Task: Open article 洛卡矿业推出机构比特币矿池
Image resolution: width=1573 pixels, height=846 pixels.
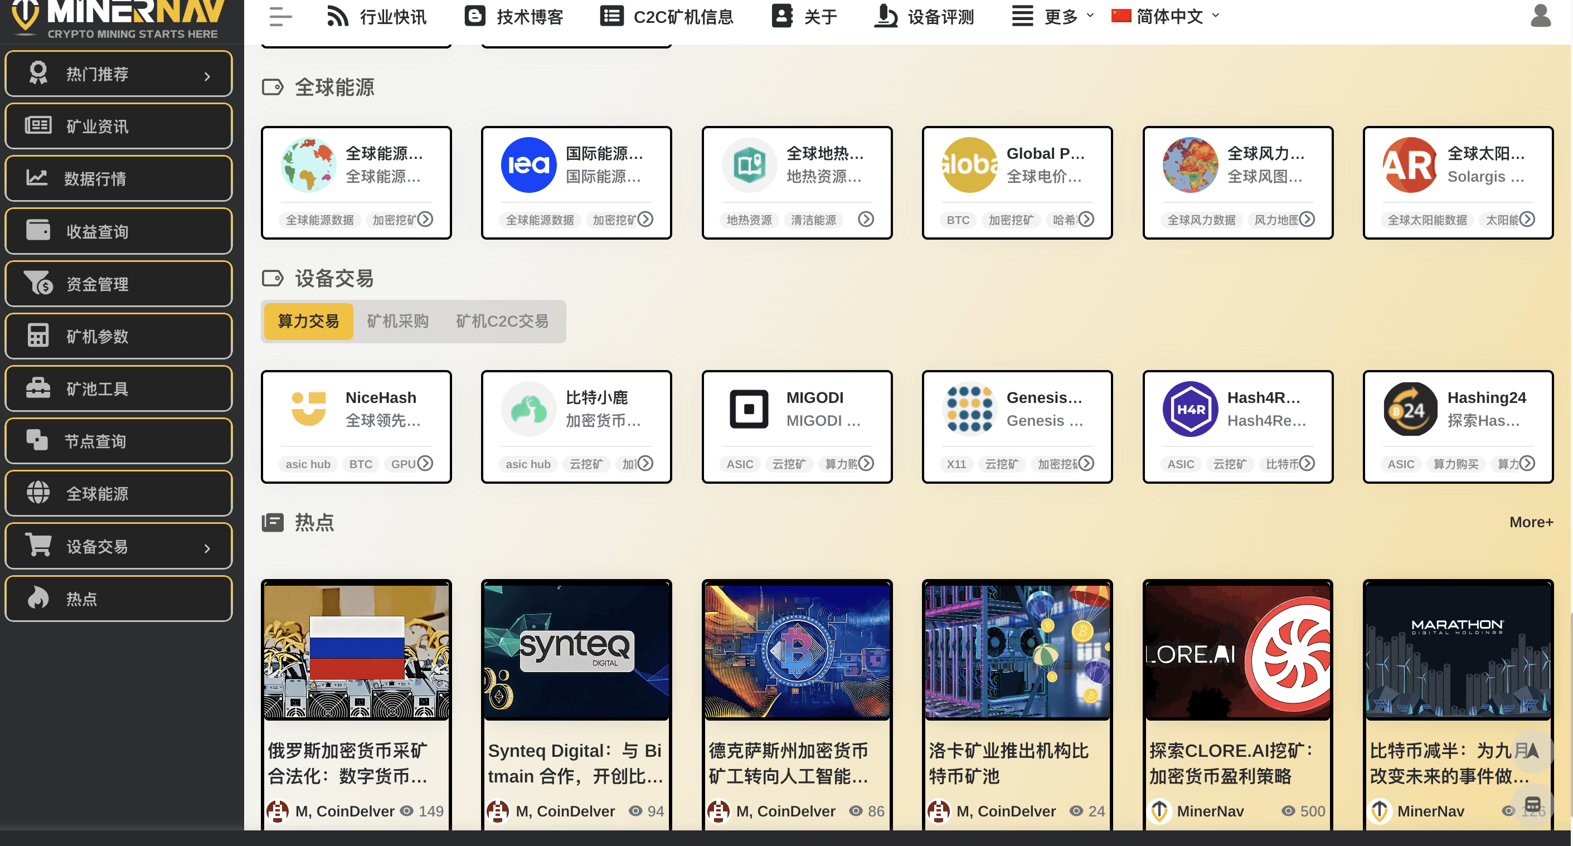Action: 1009,763
